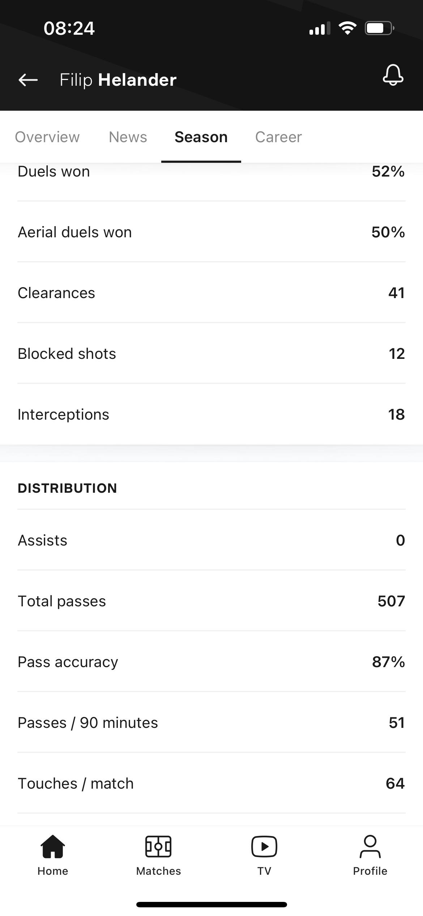Tap the Wi-Fi status icon
This screenshot has width=423, height=916.
[x=347, y=28]
